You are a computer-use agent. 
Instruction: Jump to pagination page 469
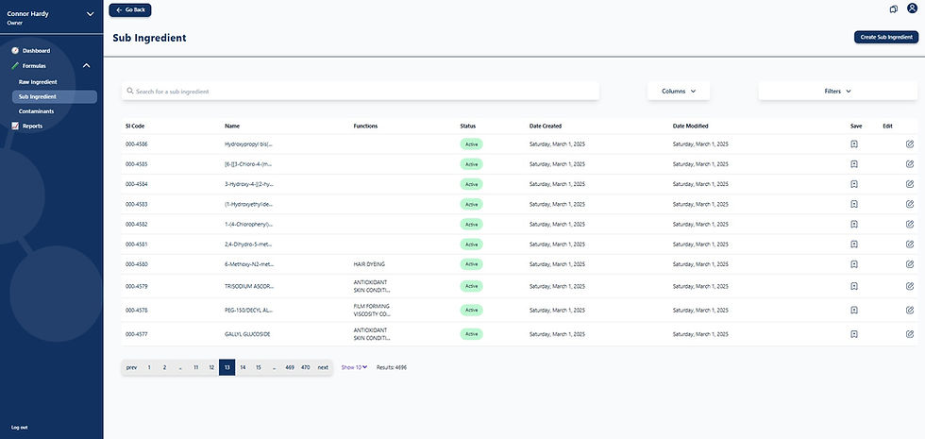(290, 367)
